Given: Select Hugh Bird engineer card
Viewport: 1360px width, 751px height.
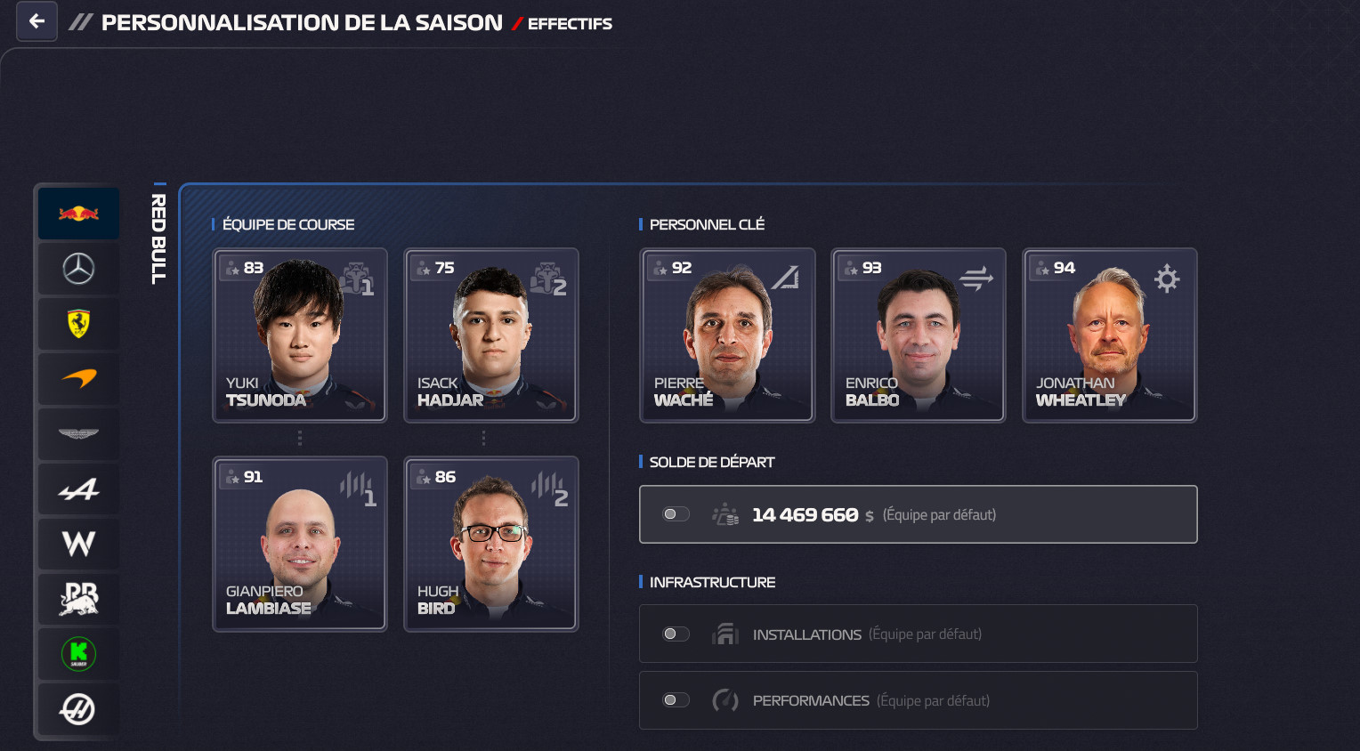Looking at the screenshot, I should pos(491,544).
